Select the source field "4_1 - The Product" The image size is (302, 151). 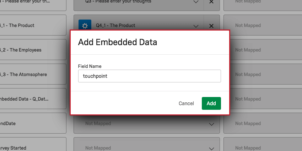click(32, 26)
